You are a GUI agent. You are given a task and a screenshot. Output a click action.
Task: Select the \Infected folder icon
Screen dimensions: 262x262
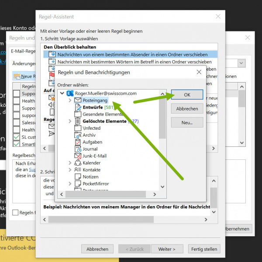pos(78,128)
